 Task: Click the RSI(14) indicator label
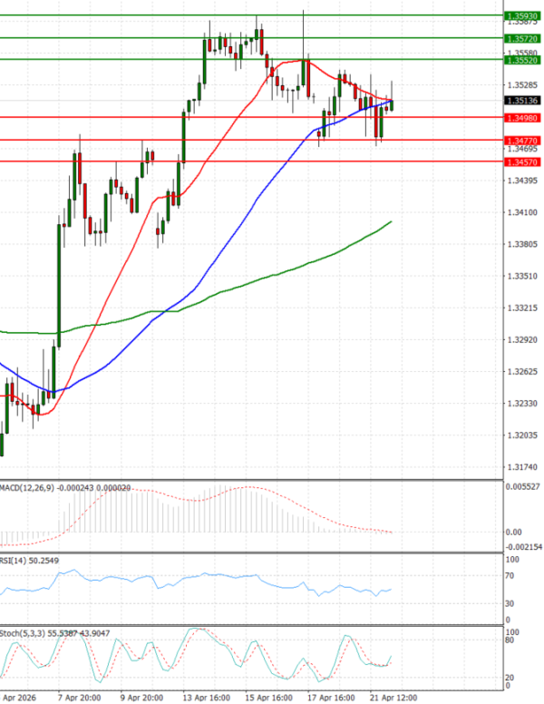(14, 561)
